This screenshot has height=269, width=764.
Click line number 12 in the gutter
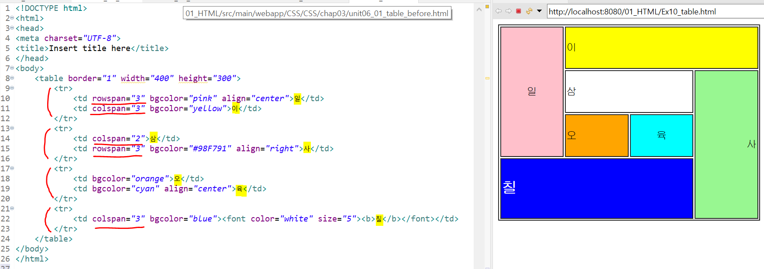click(x=5, y=118)
